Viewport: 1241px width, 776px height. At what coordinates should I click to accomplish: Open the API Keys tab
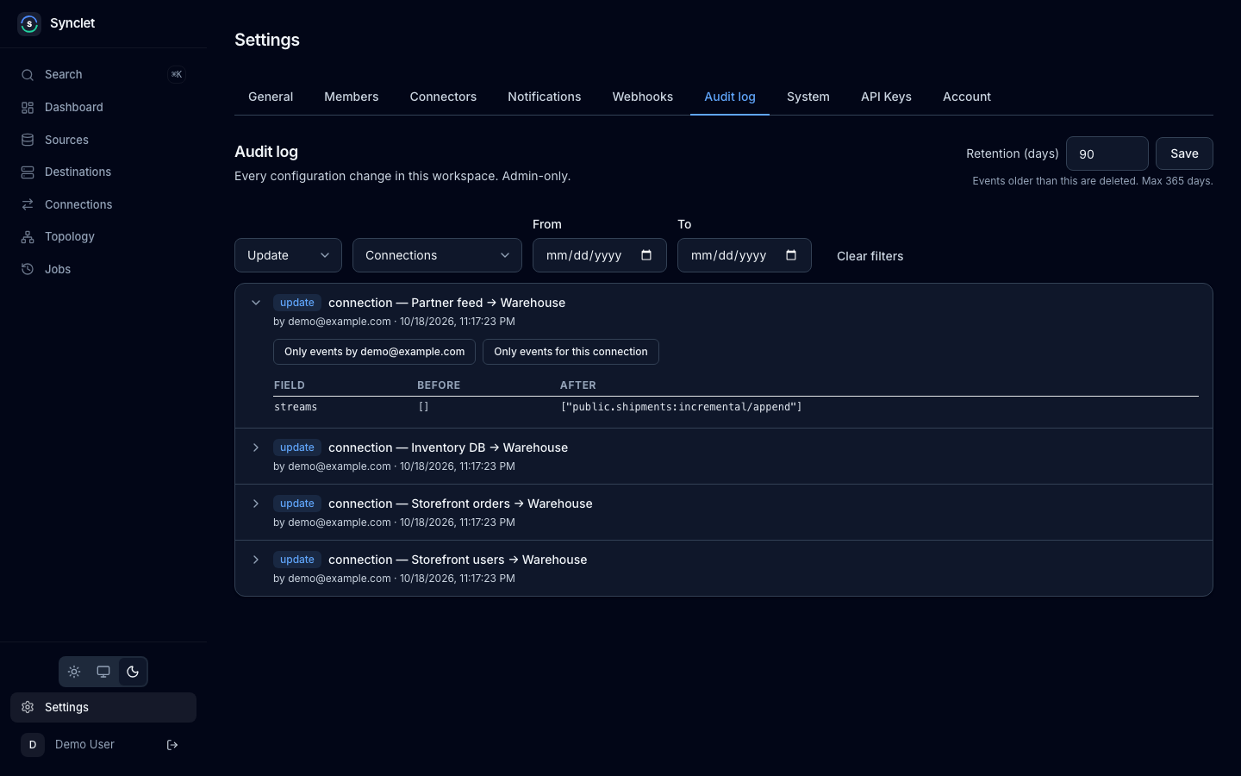pyautogui.click(x=886, y=97)
